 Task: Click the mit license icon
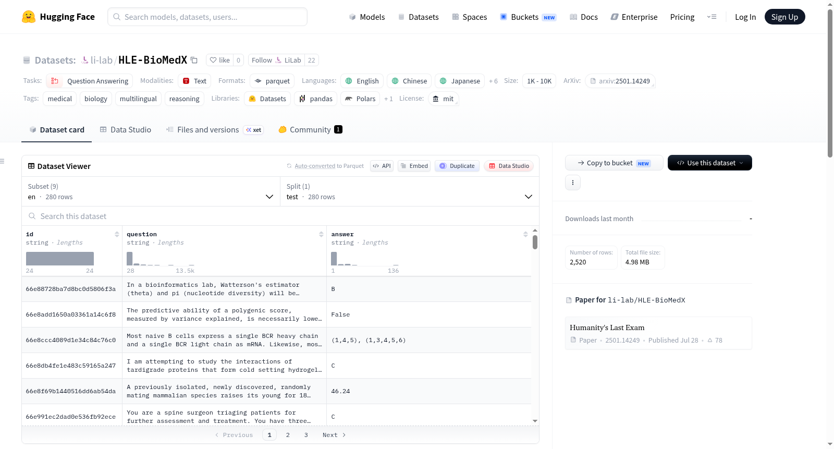tap(436, 99)
